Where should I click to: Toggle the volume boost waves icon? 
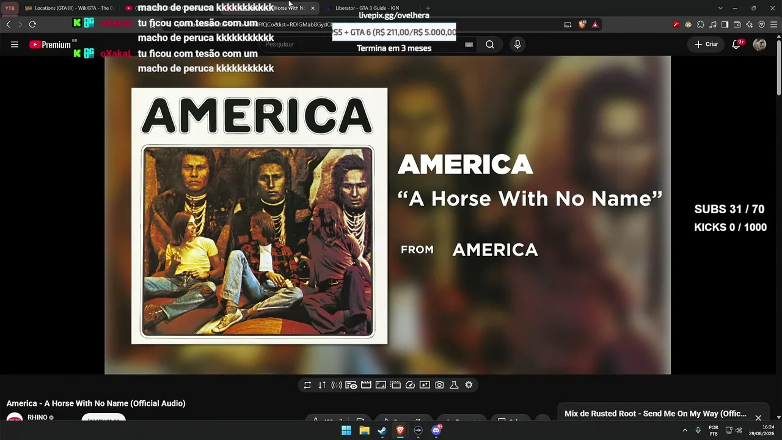(337, 385)
